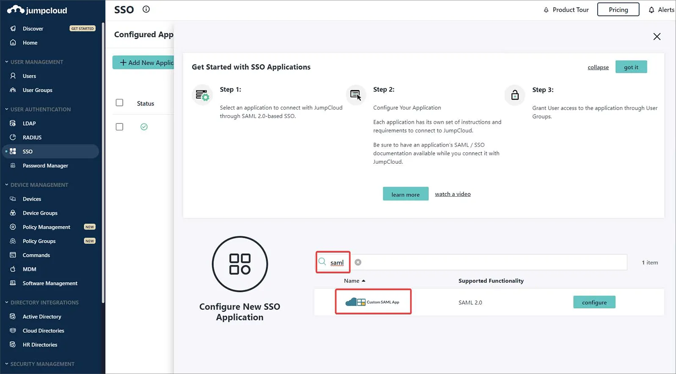This screenshot has height=374, width=676.
Task: Go to Password Manager
Action: (45, 165)
